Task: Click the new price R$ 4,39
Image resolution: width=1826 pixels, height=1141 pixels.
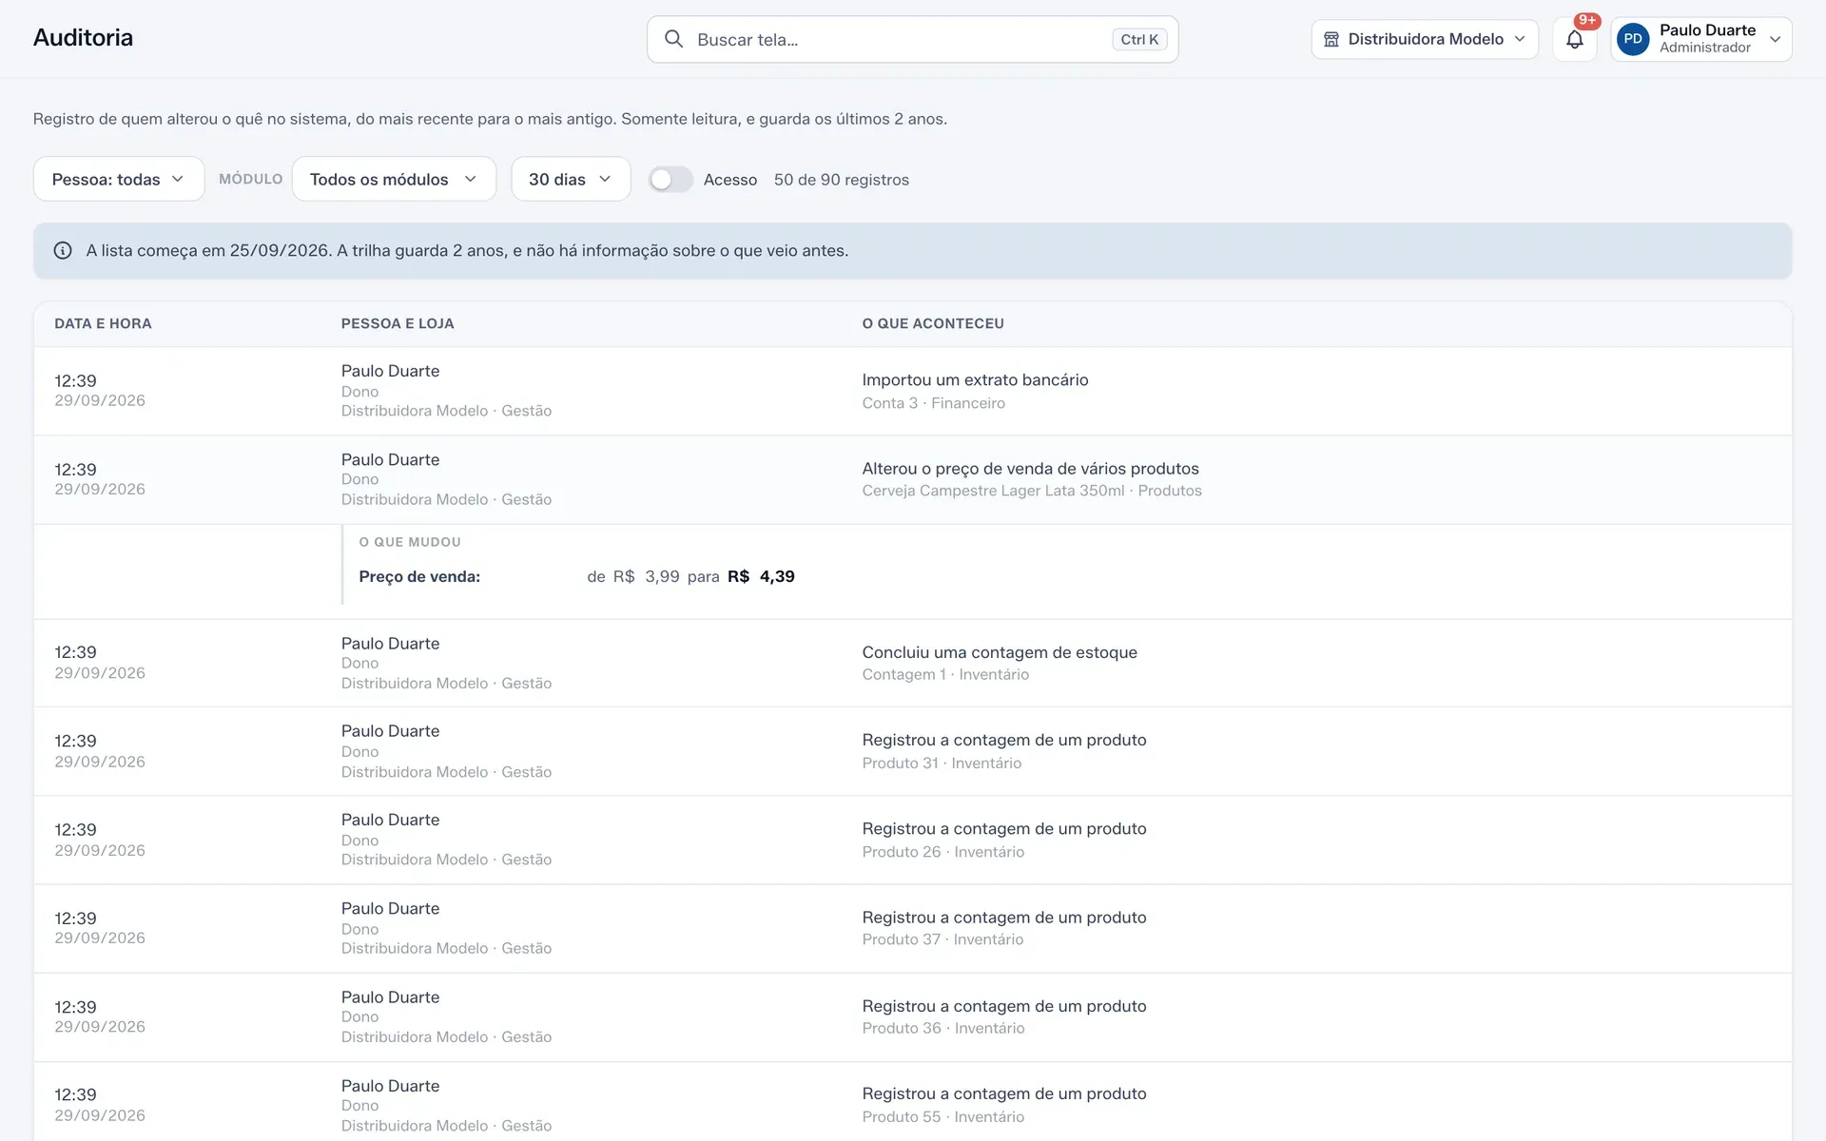Action: [761, 577]
